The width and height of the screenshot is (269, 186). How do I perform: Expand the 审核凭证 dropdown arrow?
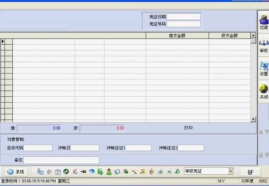click(231, 171)
